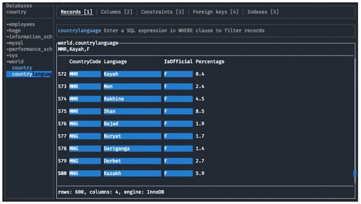The image size is (361, 204).
Task: Open the Constraints [3] tab
Action: coord(162,12)
